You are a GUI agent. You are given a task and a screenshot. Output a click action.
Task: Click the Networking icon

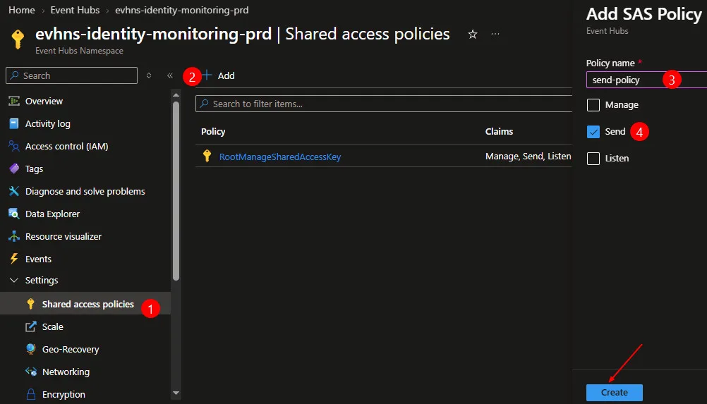tap(30, 372)
